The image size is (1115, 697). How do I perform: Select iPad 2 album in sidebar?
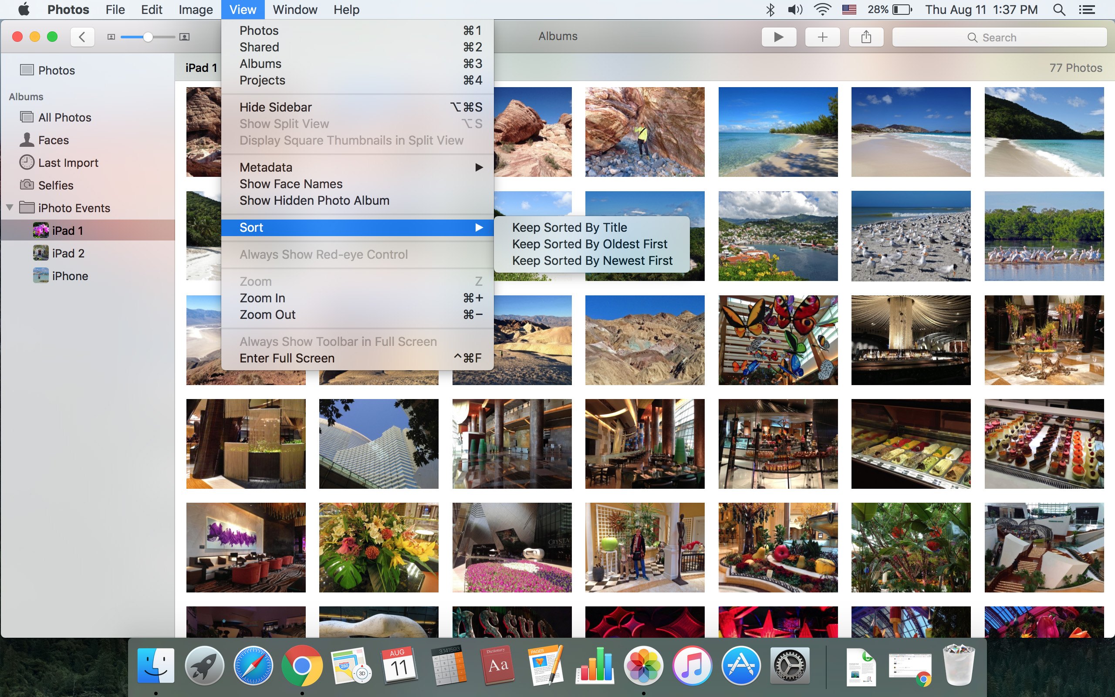[68, 254]
